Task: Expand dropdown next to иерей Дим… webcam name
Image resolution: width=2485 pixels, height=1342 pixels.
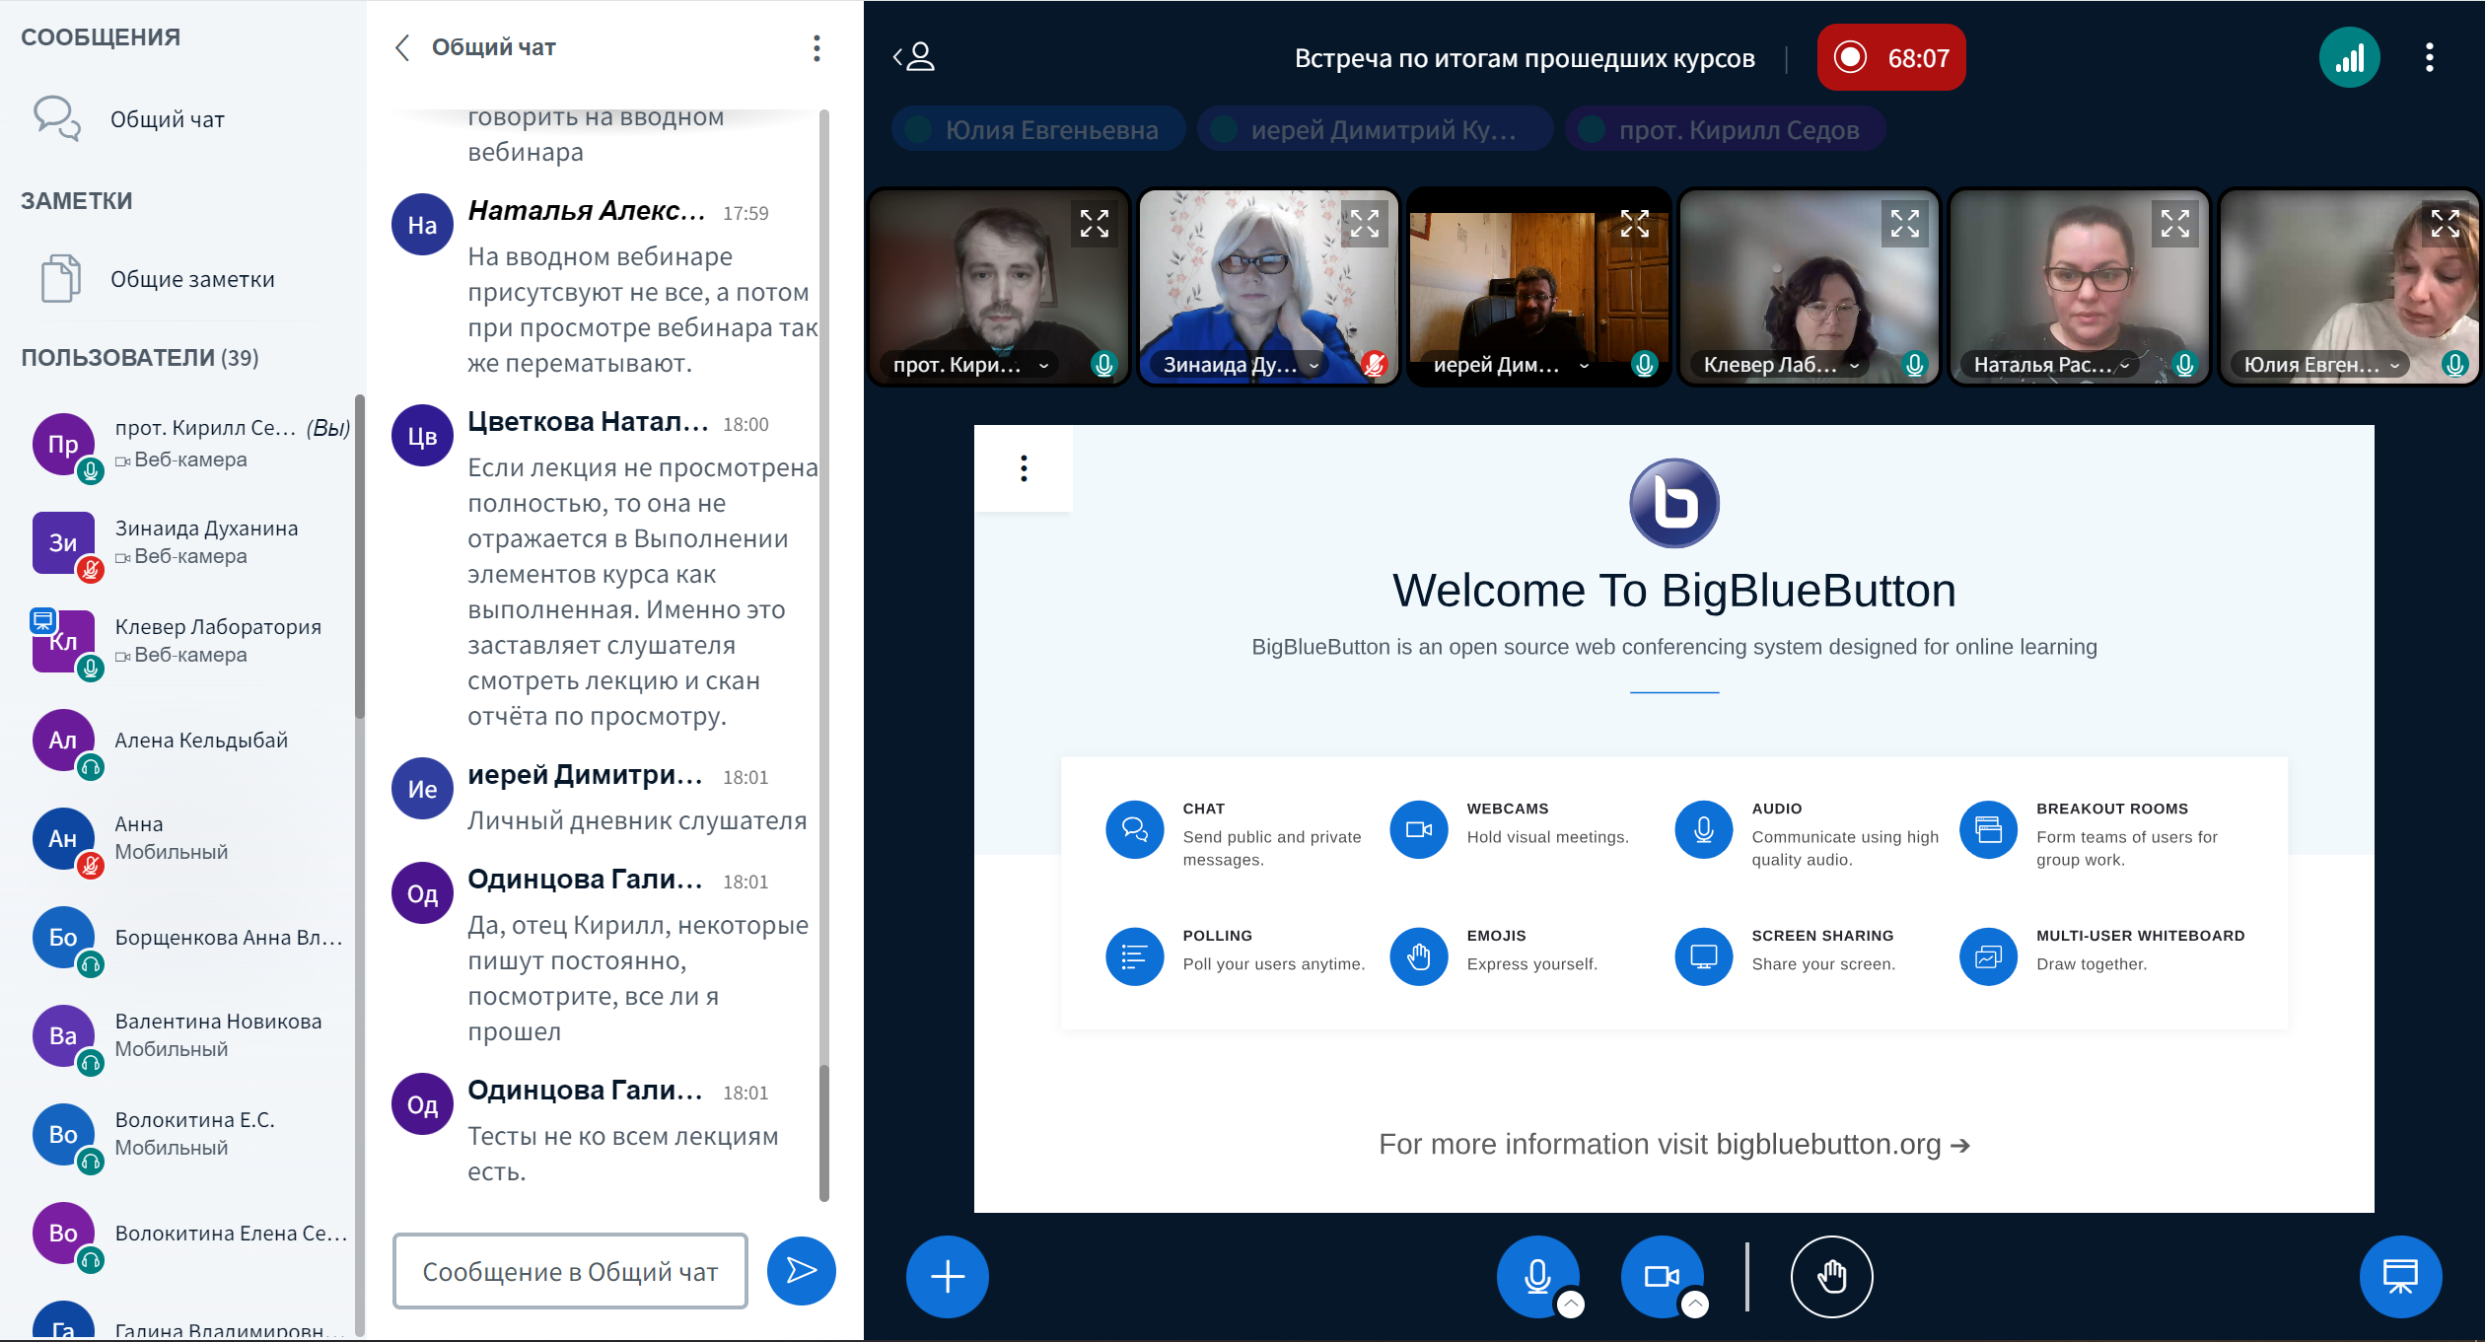Action: [x=1584, y=366]
